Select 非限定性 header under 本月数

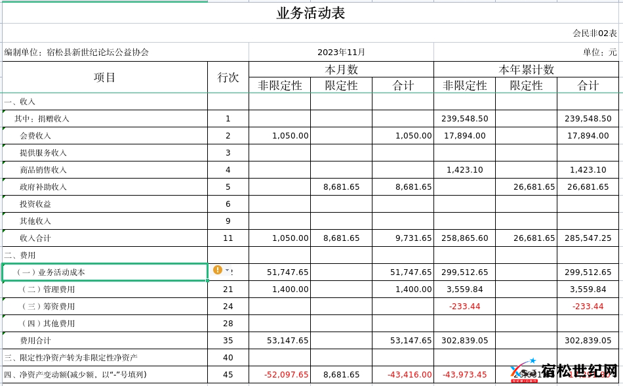(x=280, y=85)
